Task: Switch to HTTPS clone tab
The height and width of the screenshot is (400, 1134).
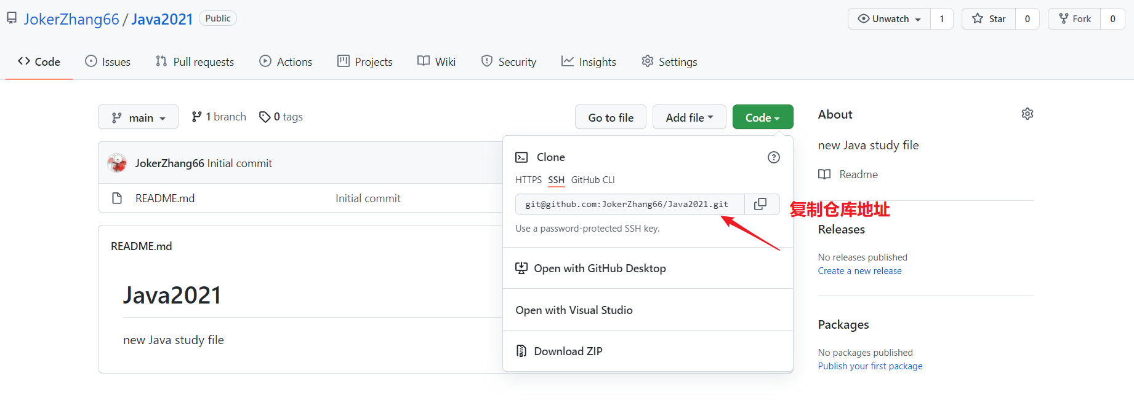Action: [x=528, y=180]
